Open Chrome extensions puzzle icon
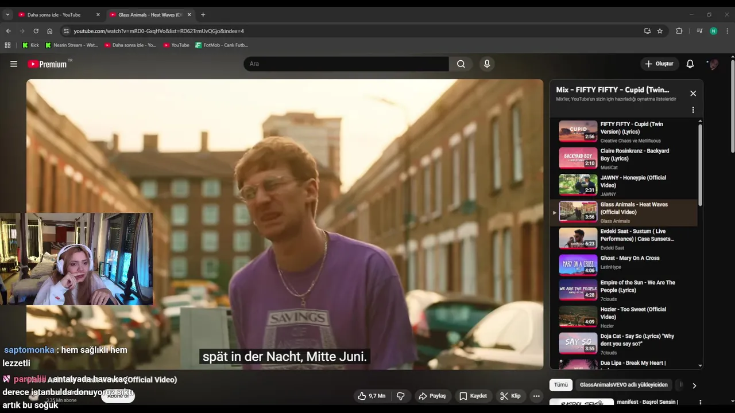 coord(679,31)
